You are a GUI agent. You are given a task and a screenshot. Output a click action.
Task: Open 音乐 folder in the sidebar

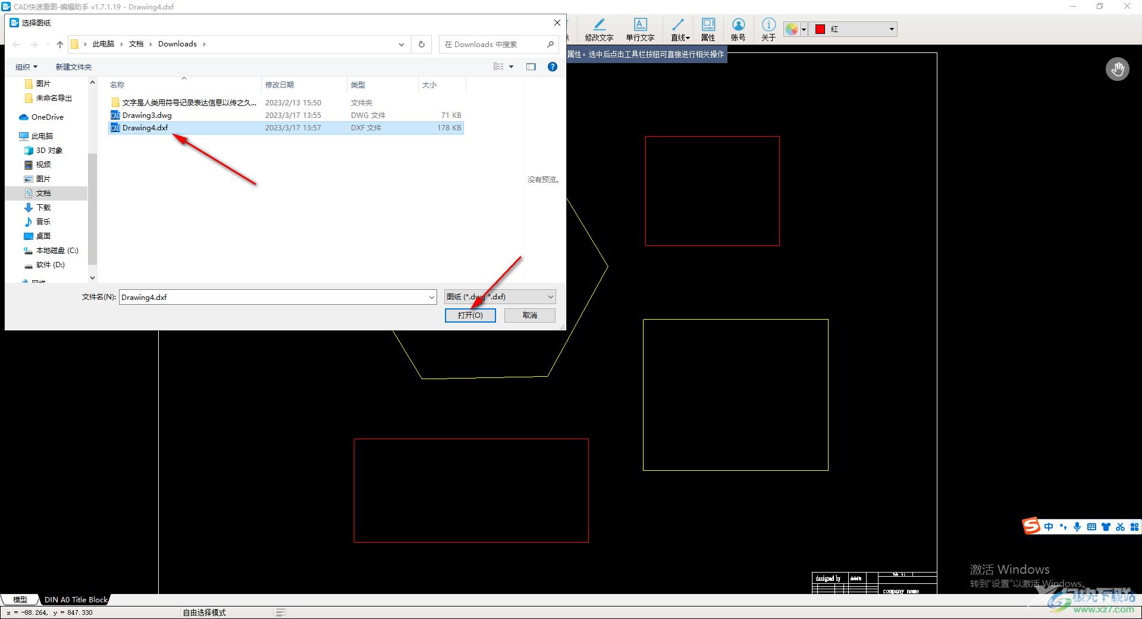click(x=43, y=221)
